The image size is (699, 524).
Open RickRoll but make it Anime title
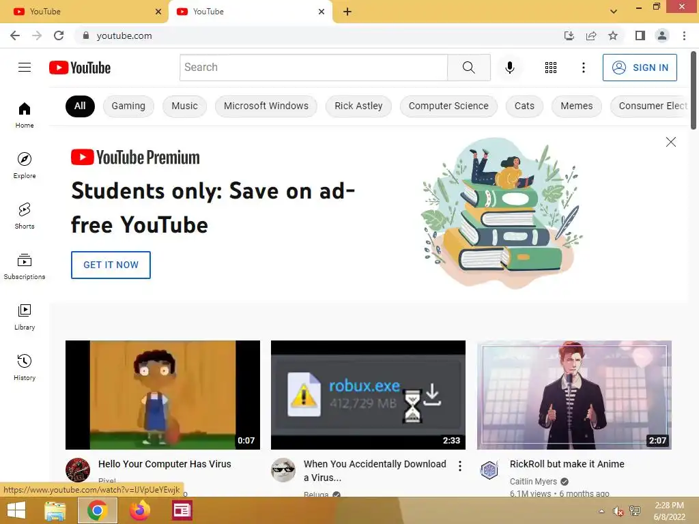coord(567,464)
